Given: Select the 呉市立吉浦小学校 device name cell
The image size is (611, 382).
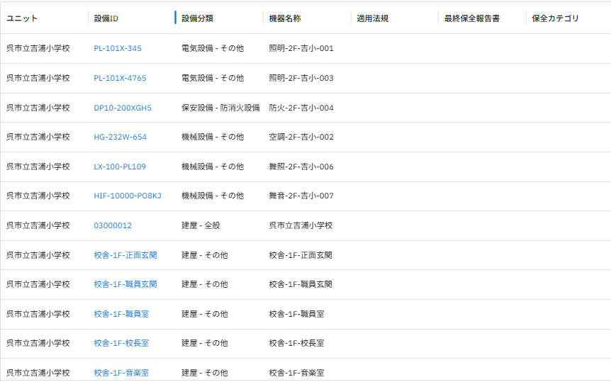Looking at the screenshot, I should 301,225.
